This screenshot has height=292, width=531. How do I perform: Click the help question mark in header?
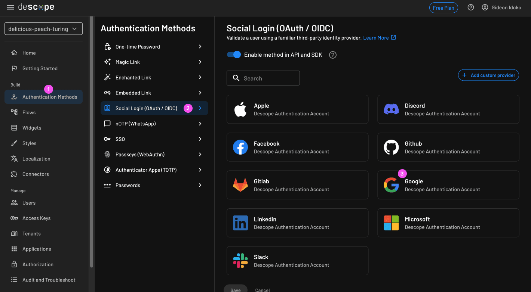[471, 7]
